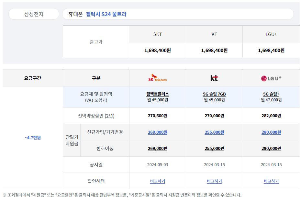This screenshot has height=204, width=301.
Task: Click LGU+ 출고가 1,698,400원 value
Action: [x=271, y=51]
